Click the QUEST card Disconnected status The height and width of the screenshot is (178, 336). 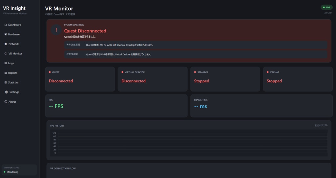[61, 81]
